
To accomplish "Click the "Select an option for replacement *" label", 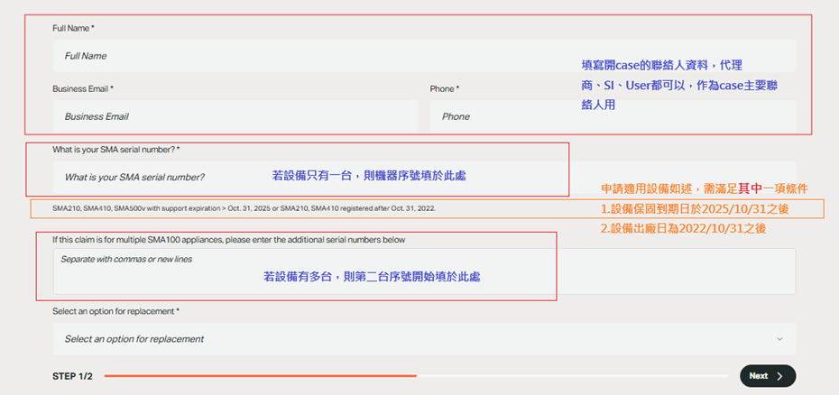I will (115, 311).
